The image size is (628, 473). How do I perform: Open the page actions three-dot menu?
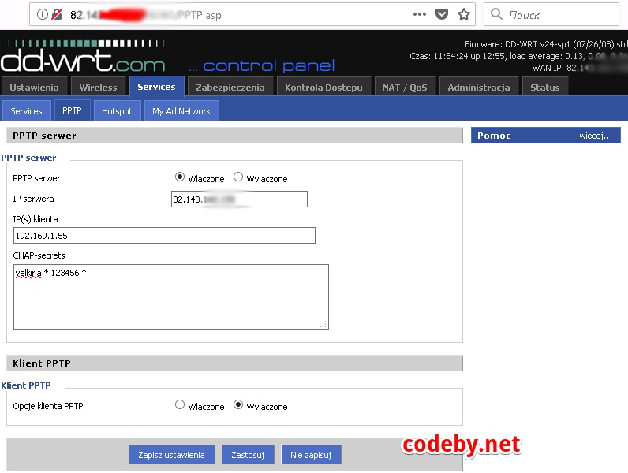click(x=421, y=14)
